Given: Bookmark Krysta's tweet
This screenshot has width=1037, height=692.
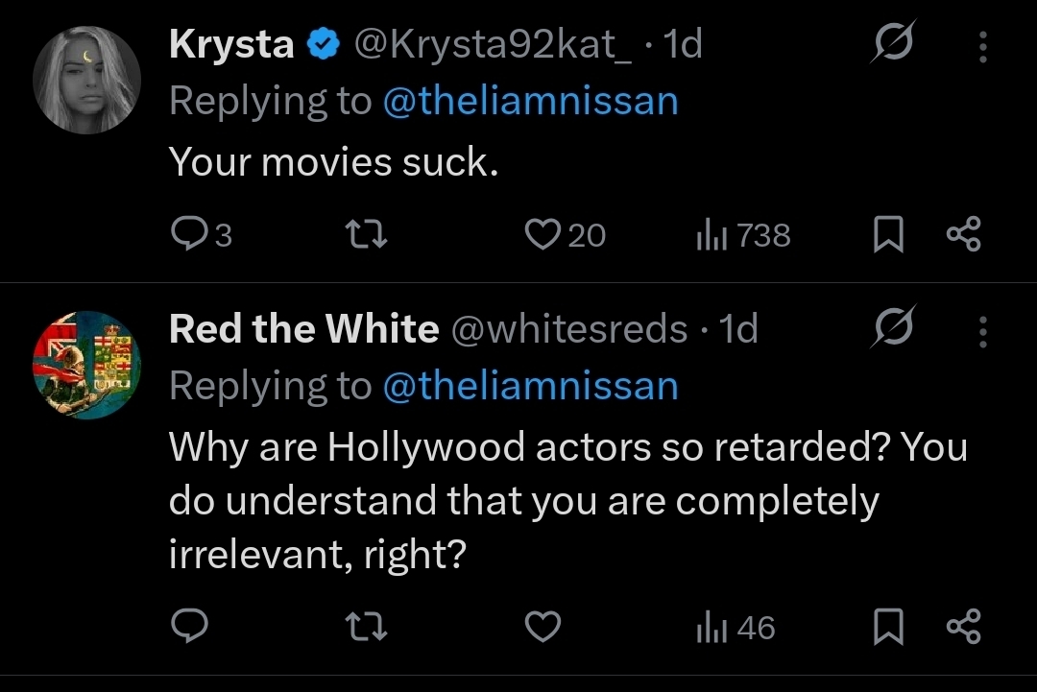Looking at the screenshot, I should pos(887,235).
